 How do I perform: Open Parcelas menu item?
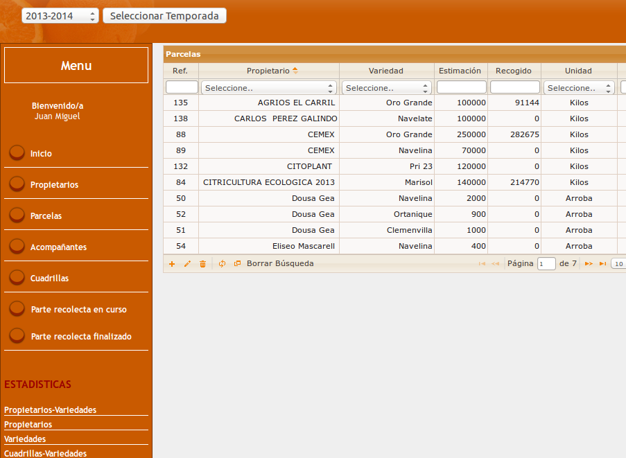point(46,215)
